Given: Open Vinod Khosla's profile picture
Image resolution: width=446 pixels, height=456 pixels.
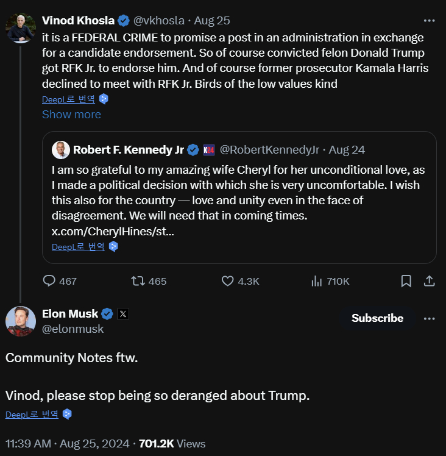Looking at the screenshot, I should coord(20,27).
